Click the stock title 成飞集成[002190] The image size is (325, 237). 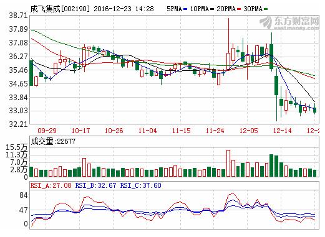point(61,9)
